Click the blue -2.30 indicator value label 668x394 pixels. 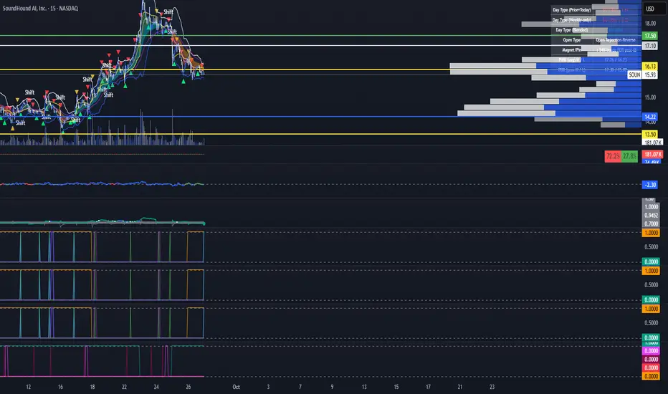pyautogui.click(x=649, y=184)
